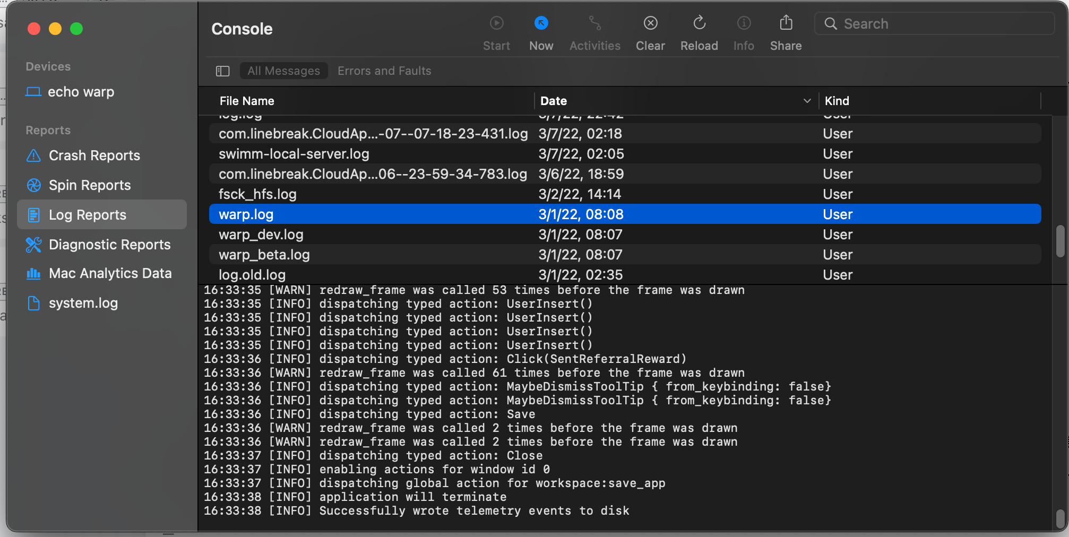Select the warp_dev.log row
The height and width of the screenshot is (537, 1069).
[x=625, y=235]
